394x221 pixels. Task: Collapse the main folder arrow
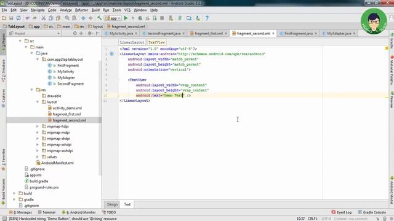point(26,47)
